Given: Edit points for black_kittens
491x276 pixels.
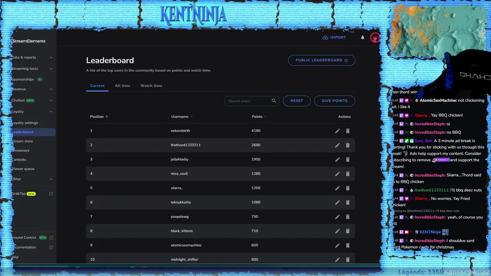Looking at the screenshot, I should tap(337, 231).
